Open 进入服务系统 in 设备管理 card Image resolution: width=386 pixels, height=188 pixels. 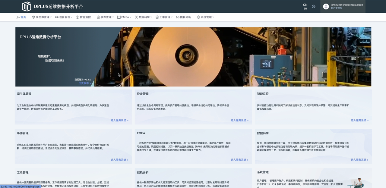click(x=239, y=121)
